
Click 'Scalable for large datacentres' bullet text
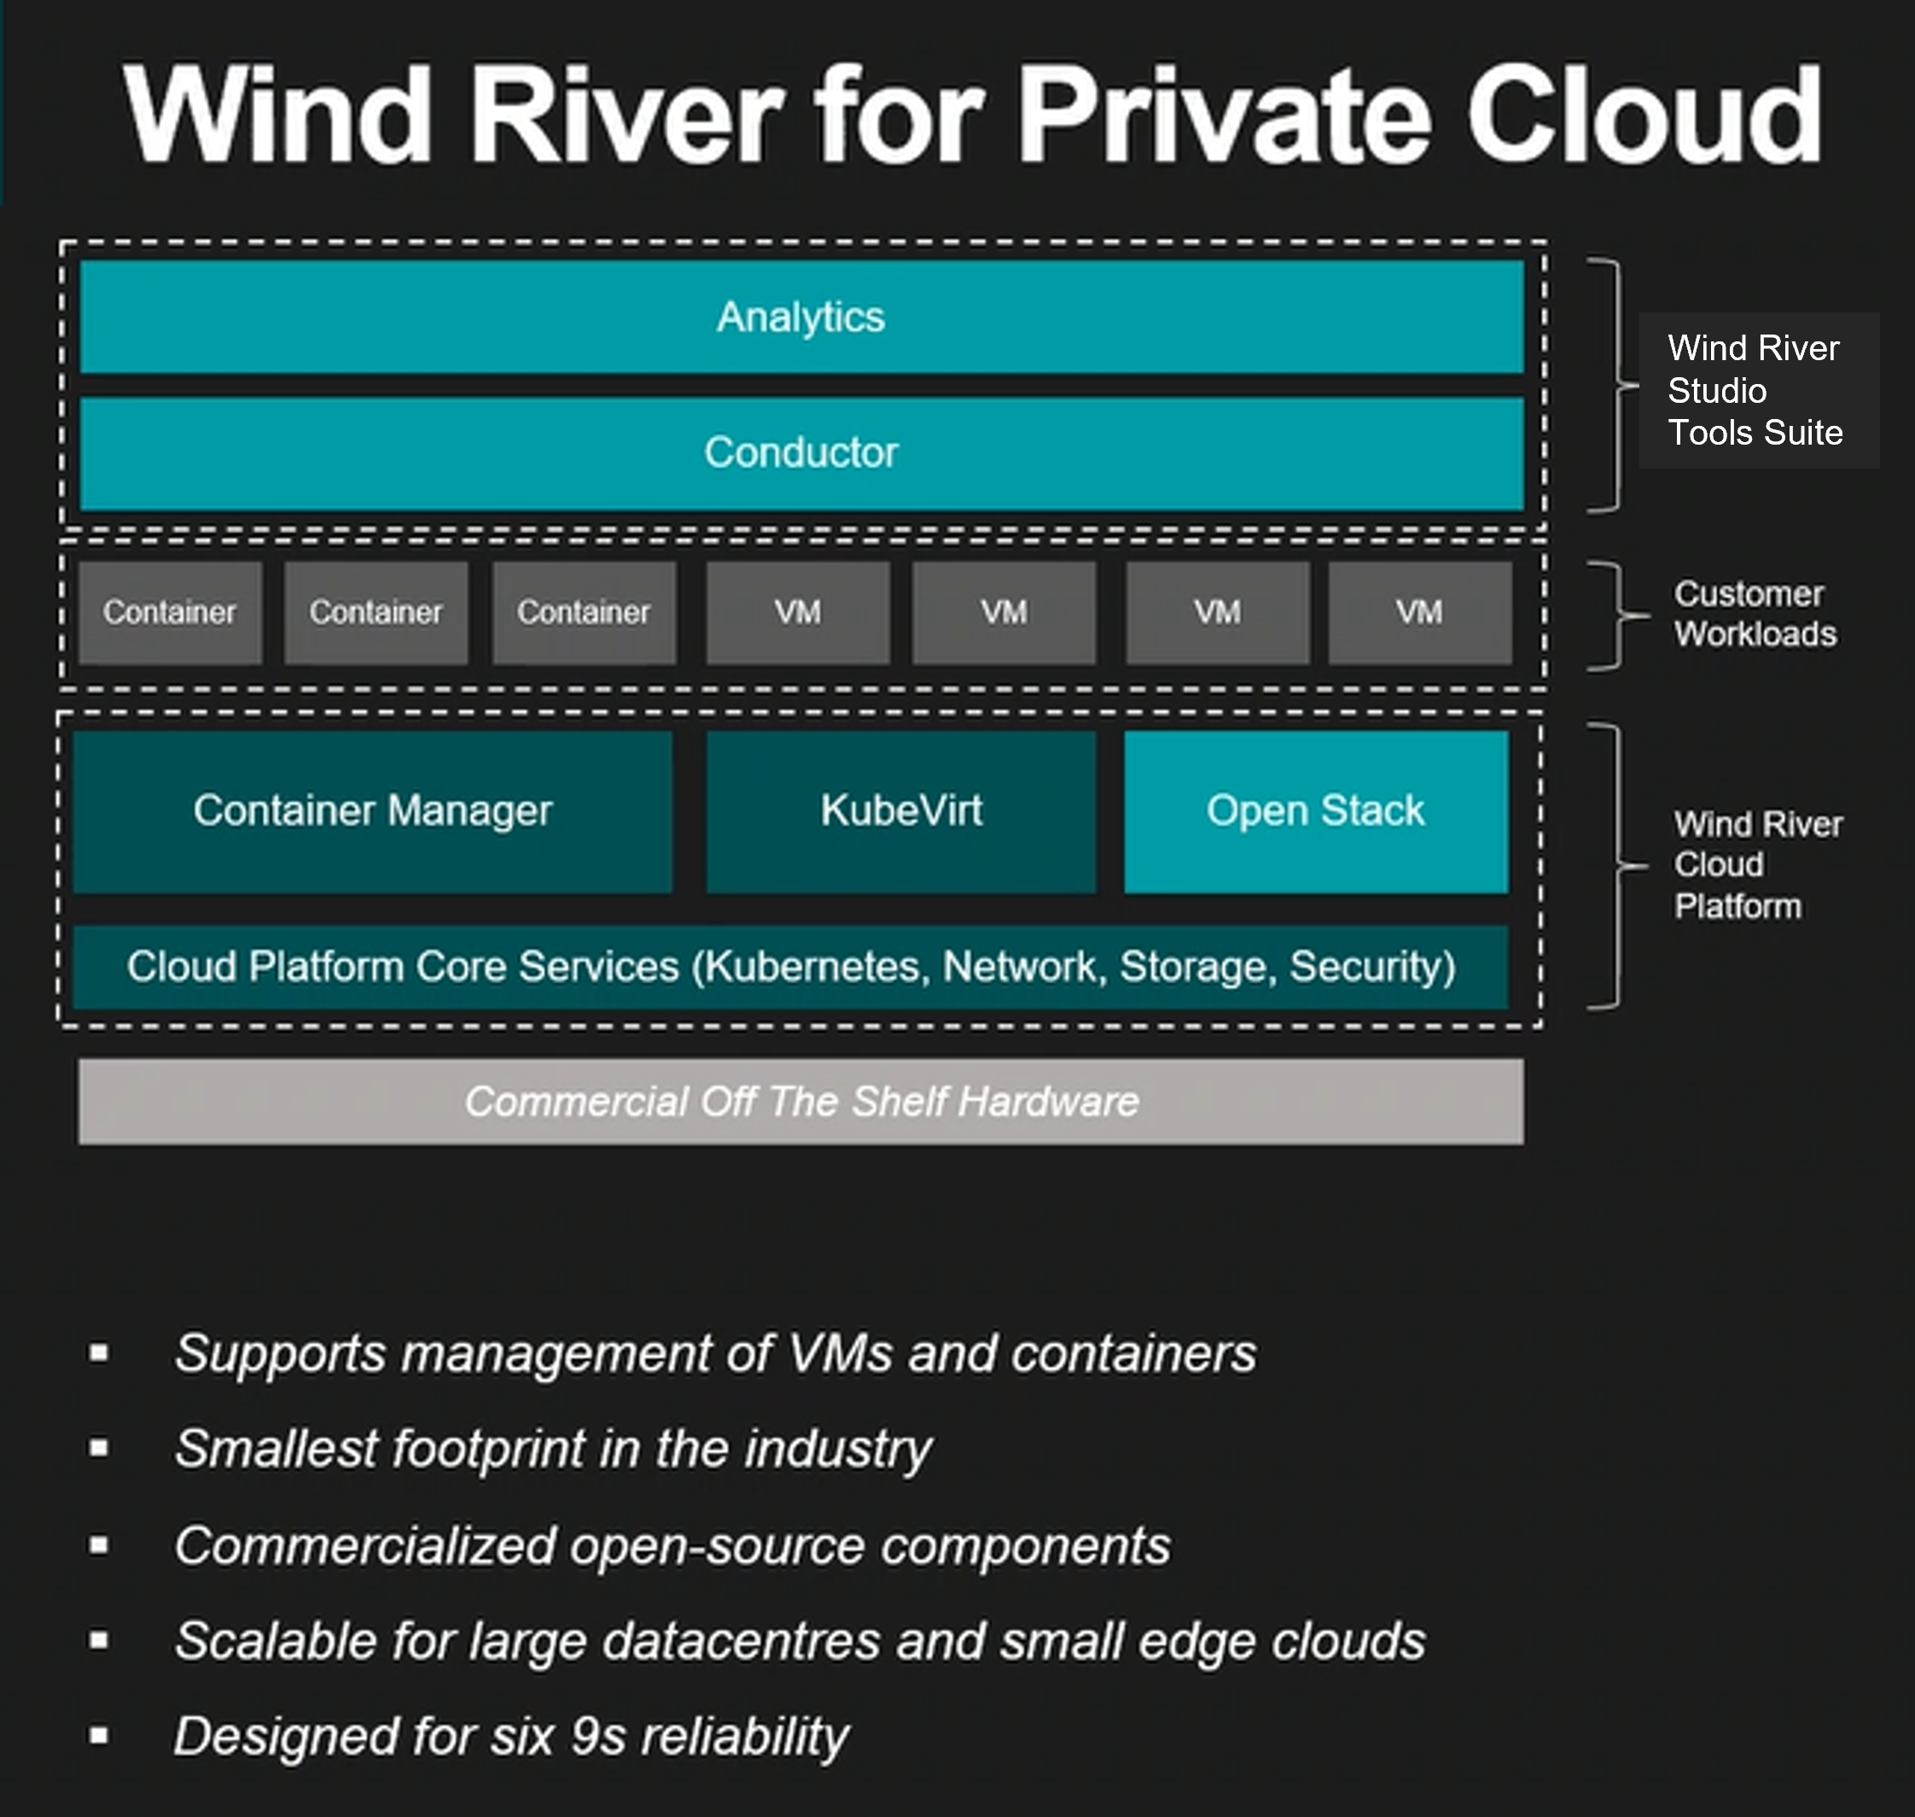pos(800,1642)
